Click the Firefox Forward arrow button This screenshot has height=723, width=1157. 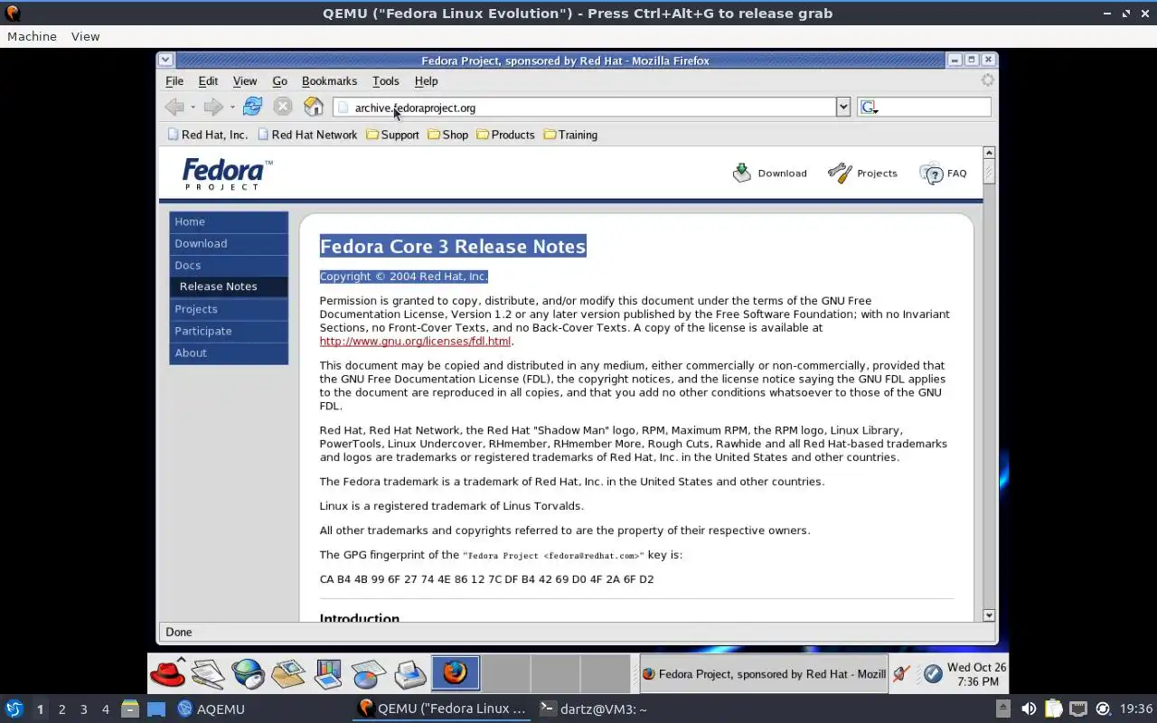tap(213, 107)
